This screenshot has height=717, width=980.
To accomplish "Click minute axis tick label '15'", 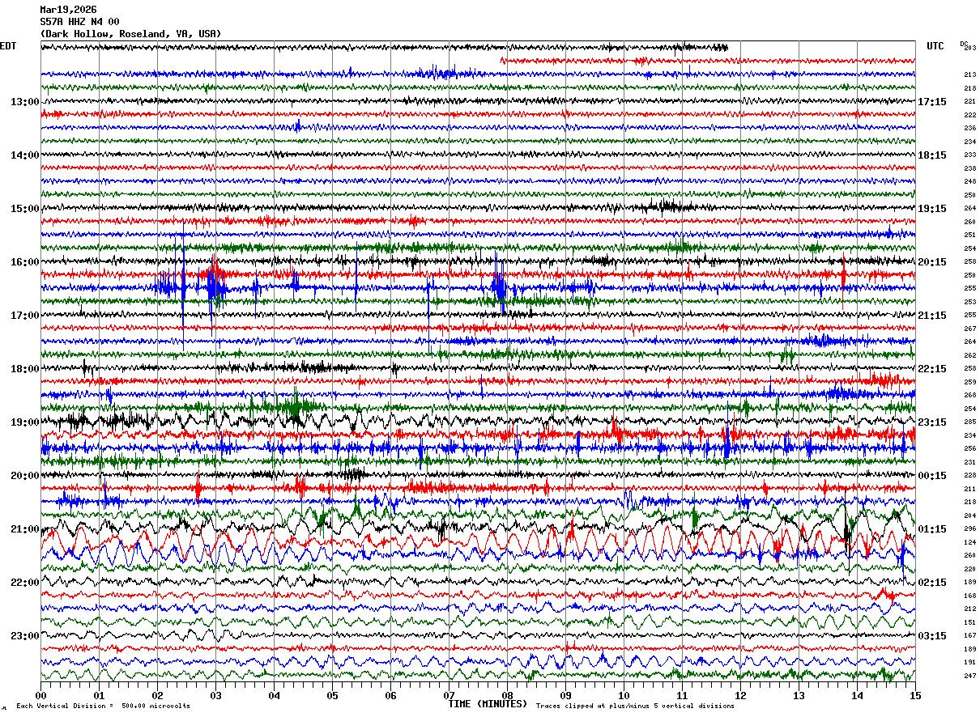I will [914, 695].
